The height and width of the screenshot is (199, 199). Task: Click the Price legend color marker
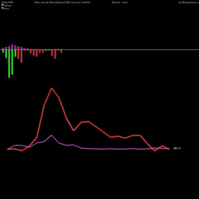pos(2,8)
